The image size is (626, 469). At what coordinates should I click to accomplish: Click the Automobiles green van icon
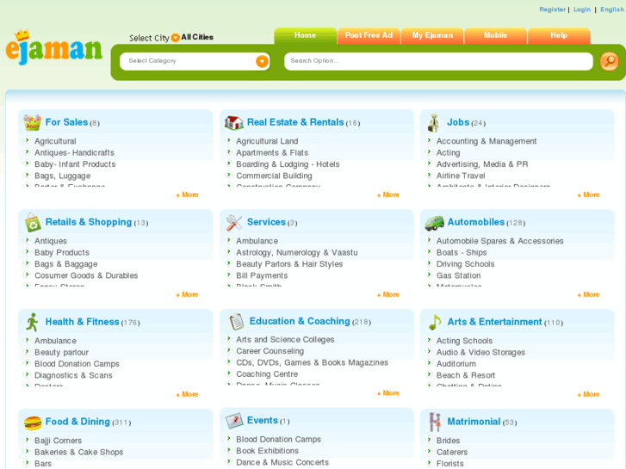tap(434, 223)
